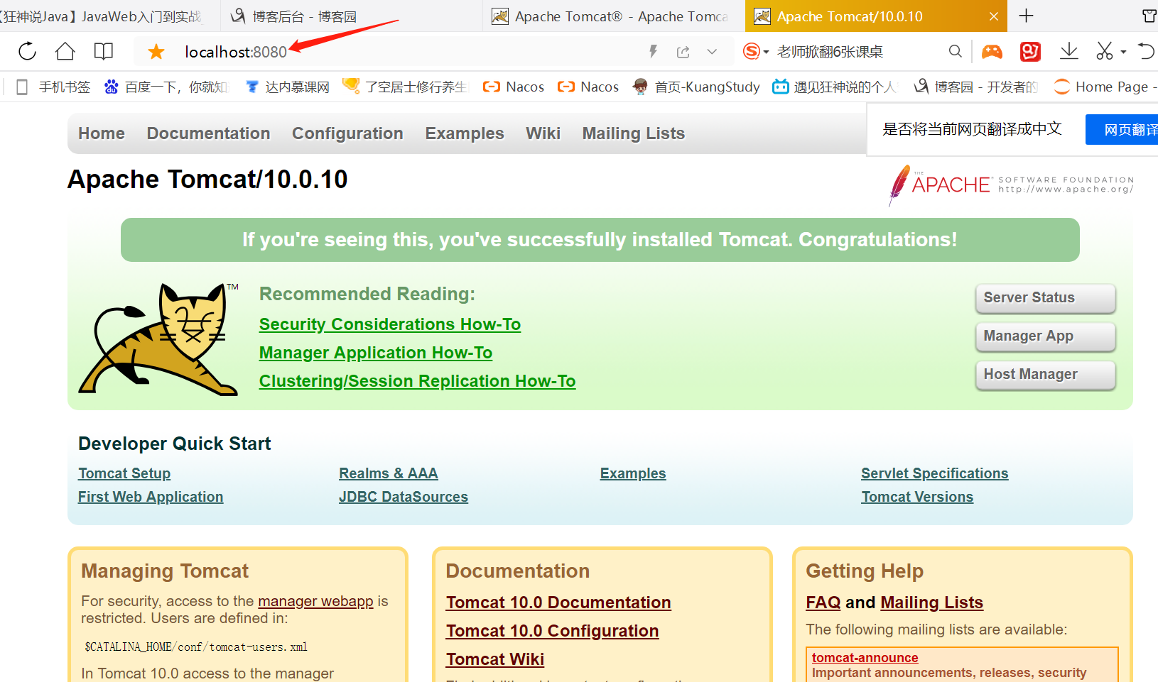Click the red shopping bag toolbar icon
The height and width of the screenshot is (682, 1158).
point(1030,51)
